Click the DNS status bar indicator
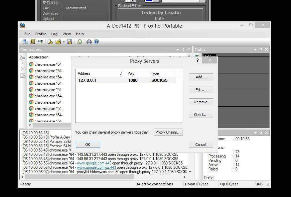Screen dimensions: 291x197 (259, 184)
